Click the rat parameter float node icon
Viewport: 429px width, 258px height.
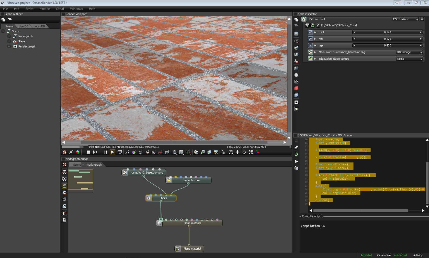click(x=310, y=39)
